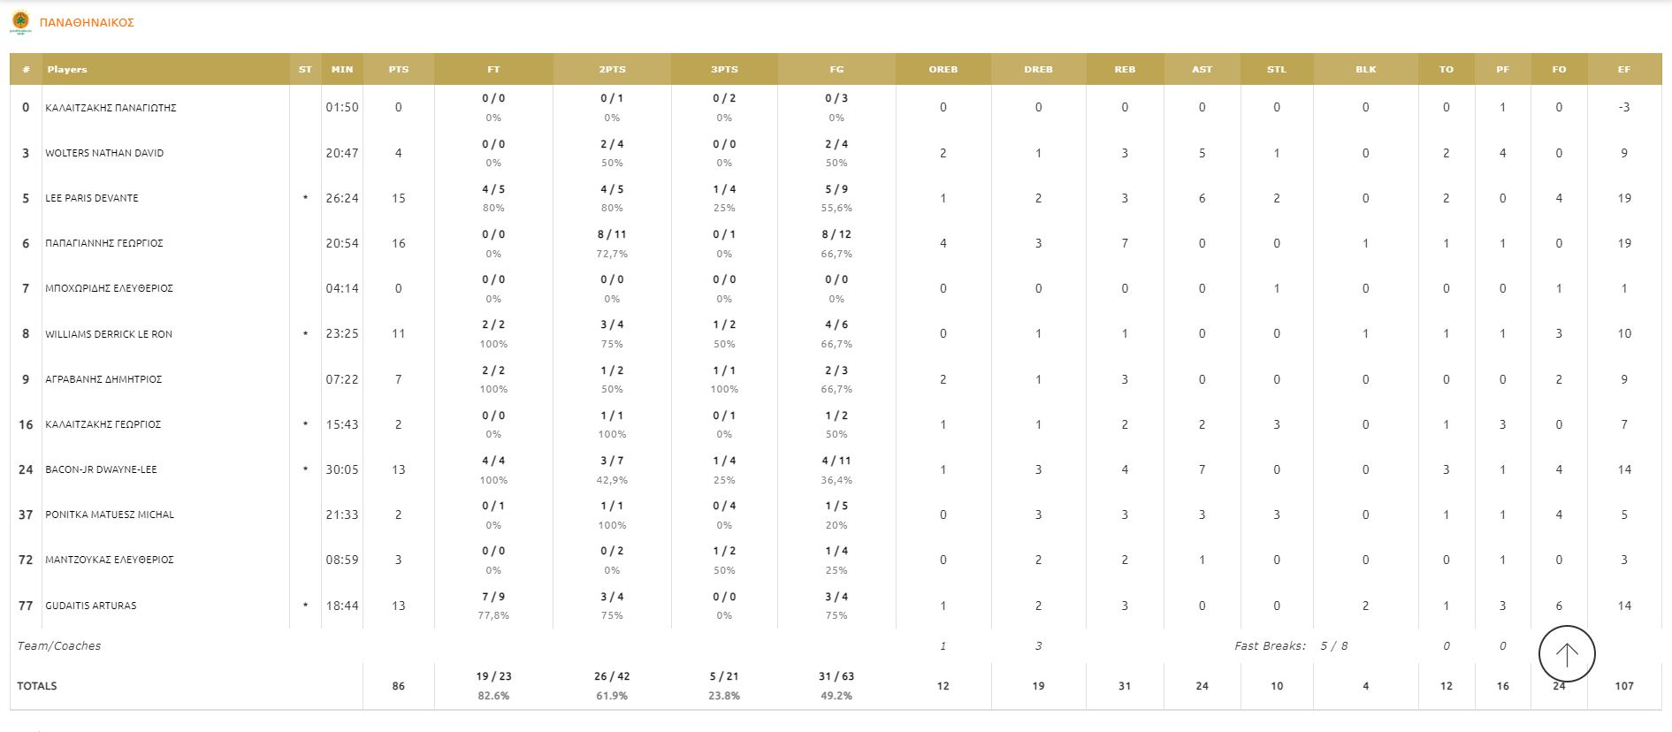Click the Players column header
The image size is (1672, 732).
67,69
